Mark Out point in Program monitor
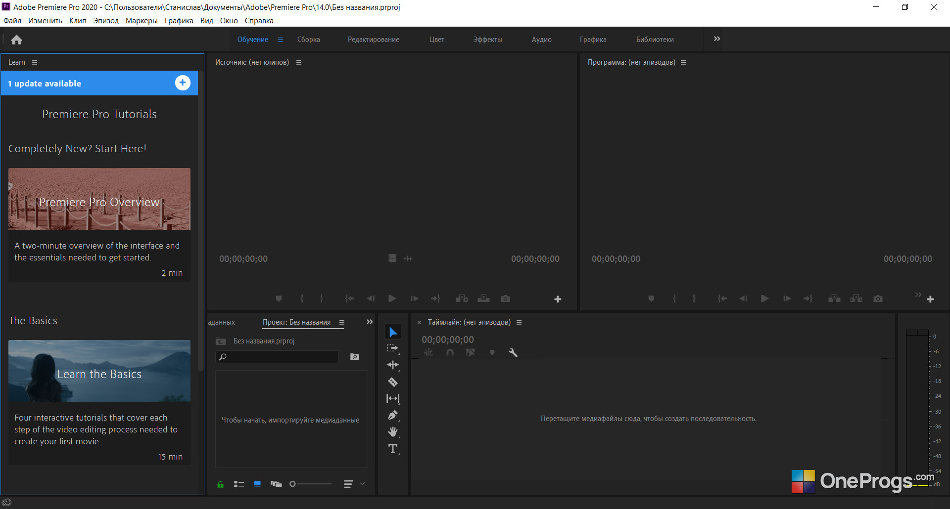 (694, 298)
